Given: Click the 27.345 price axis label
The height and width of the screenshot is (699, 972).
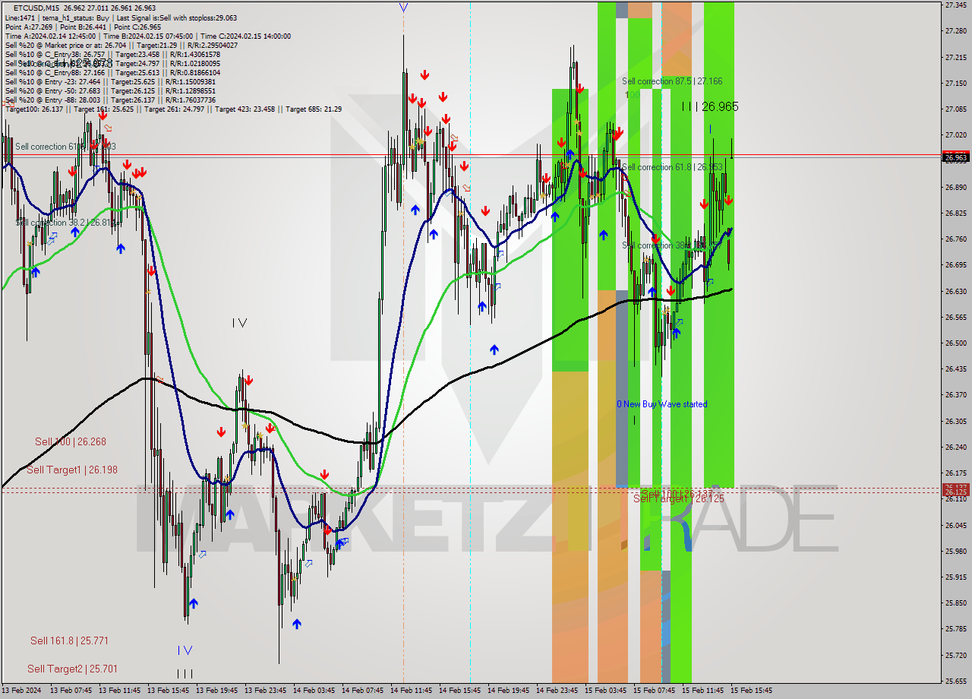Looking at the screenshot, I should coord(955,5).
